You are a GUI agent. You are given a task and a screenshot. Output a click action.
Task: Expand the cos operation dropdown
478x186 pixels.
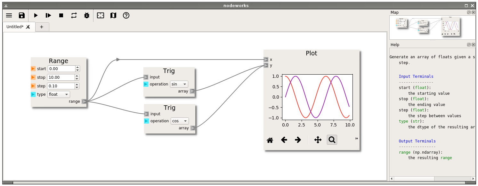click(179, 121)
